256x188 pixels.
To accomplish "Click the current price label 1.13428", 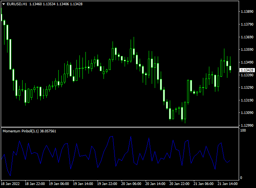I will click(247, 70).
